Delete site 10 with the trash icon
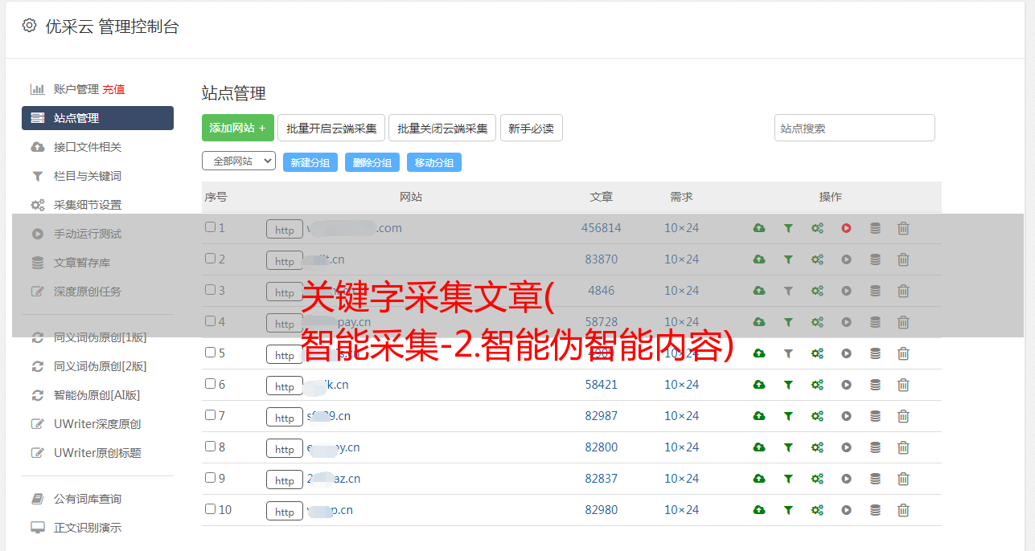 (x=903, y=510)
